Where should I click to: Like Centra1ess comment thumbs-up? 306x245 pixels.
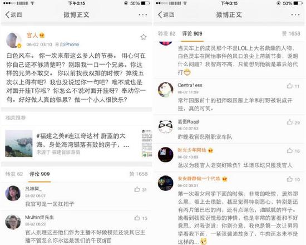coord(290,86)
